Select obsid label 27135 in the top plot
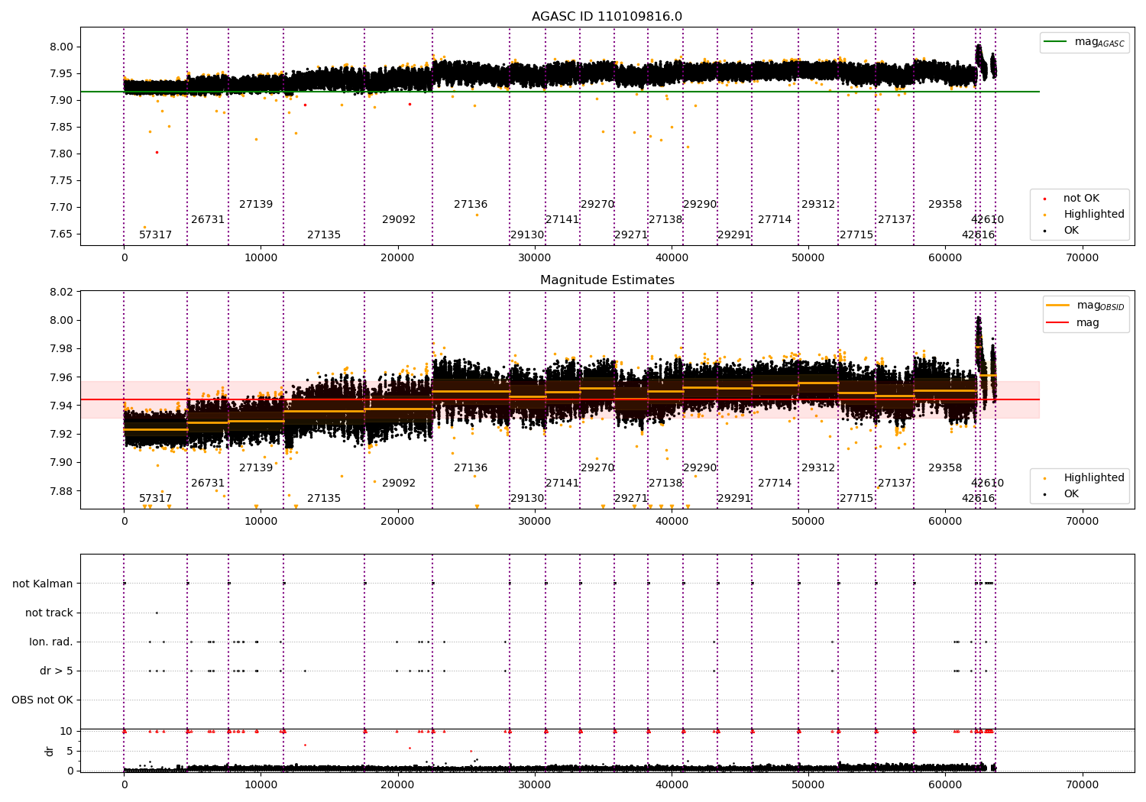 324,235
